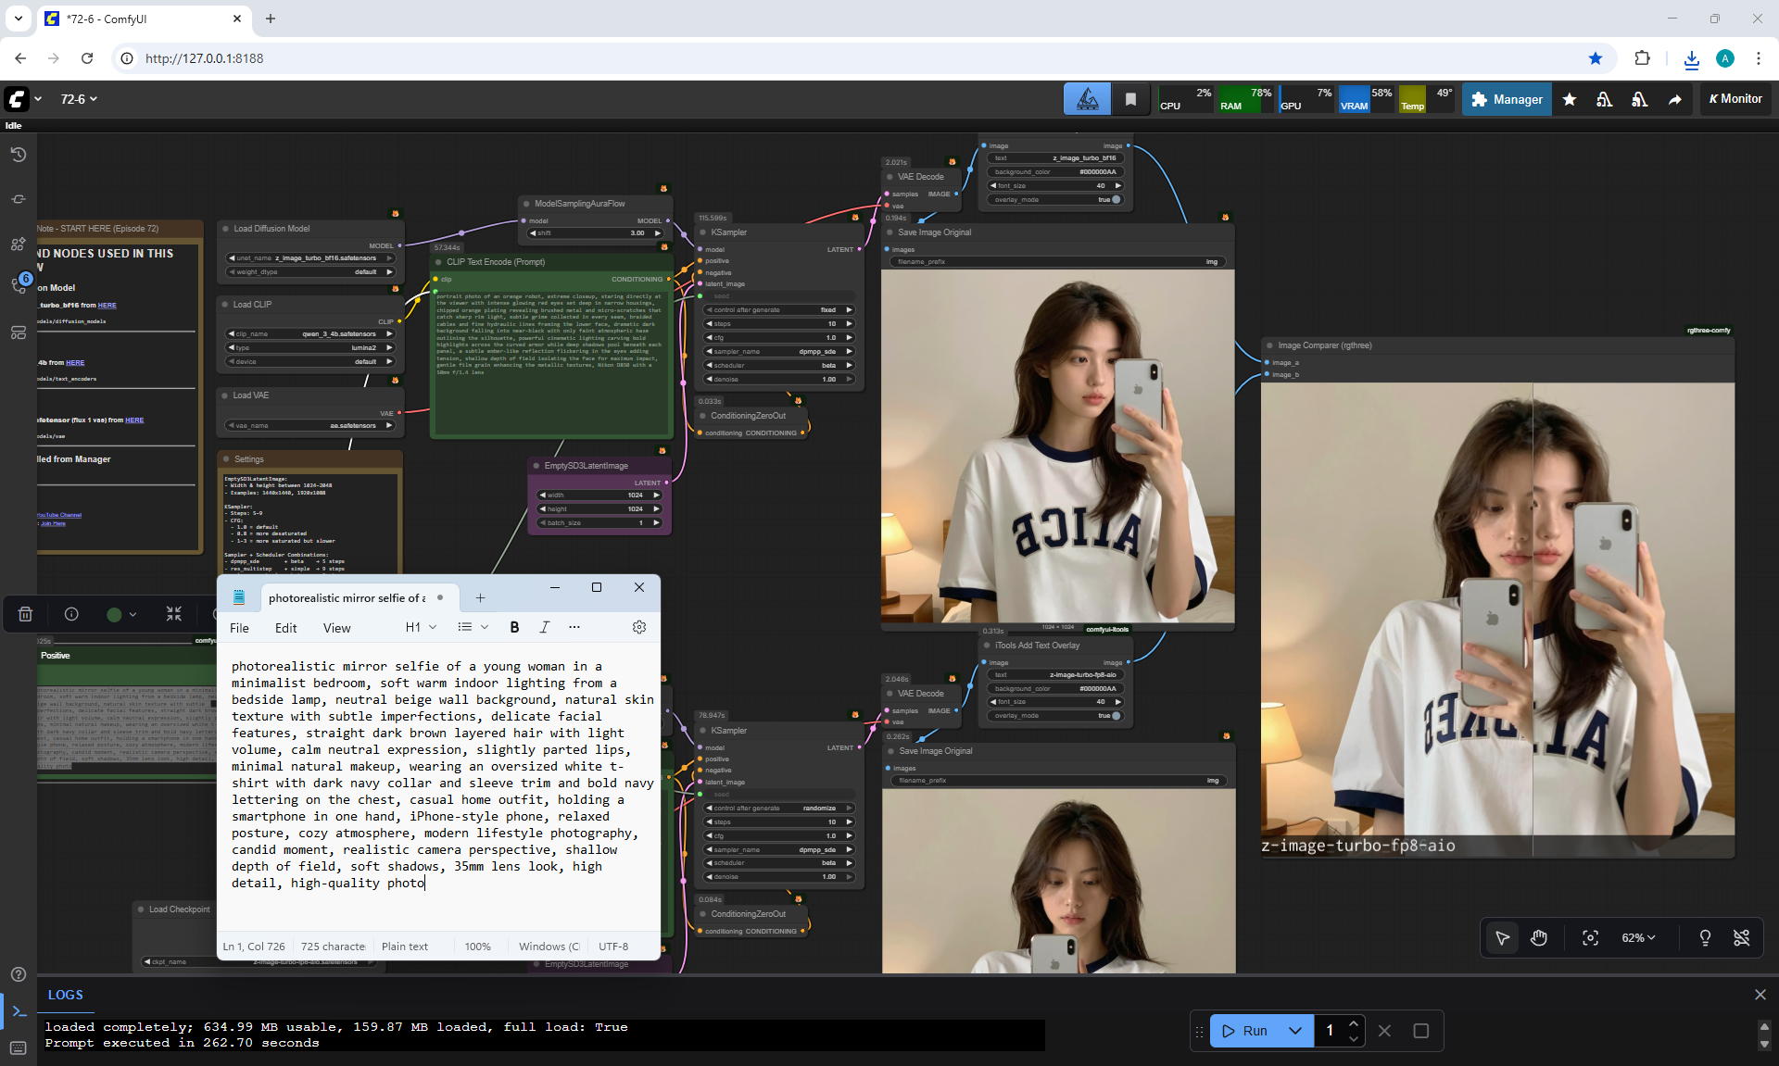Click the share arrow icon in top bar
This screenshot has height=1066, width=1779.
[x=1675, y=99]
